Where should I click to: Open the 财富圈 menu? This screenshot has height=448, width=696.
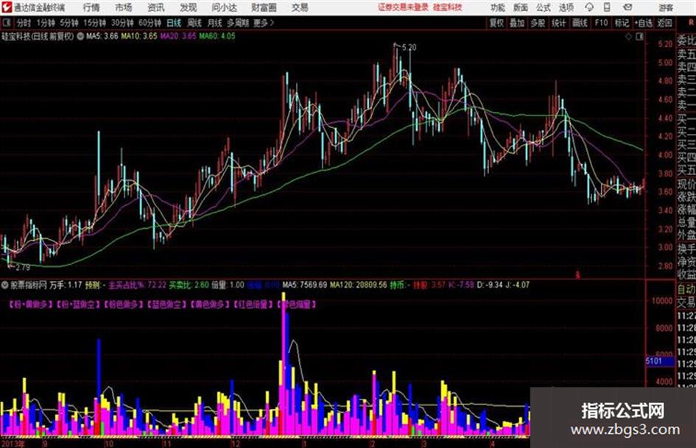(x=264, y=7)
